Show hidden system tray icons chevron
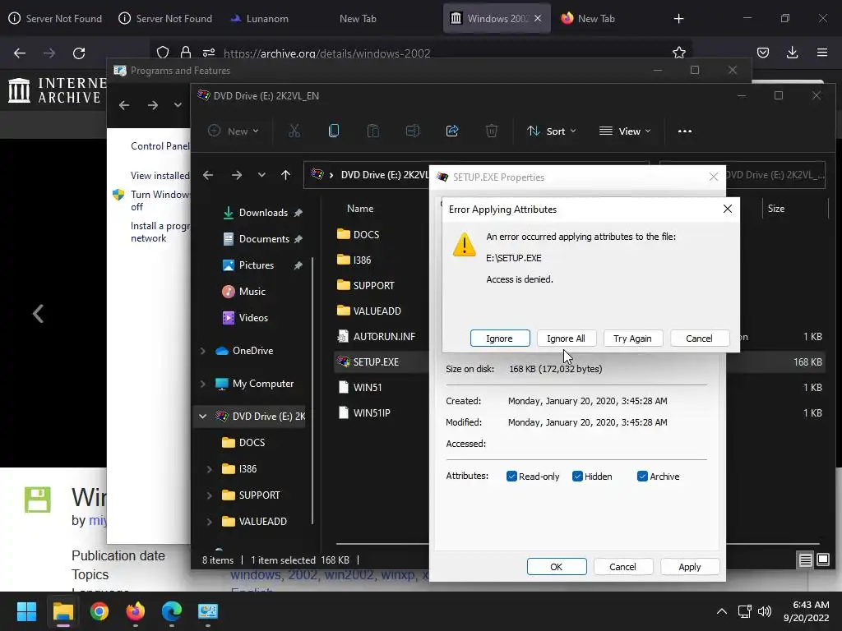 pyautogui.click(x=722, y=611)
